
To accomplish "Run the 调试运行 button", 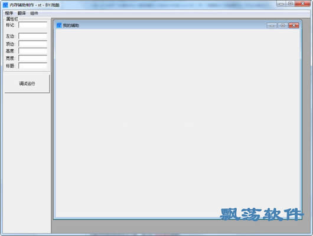I will tap(27, 83).
